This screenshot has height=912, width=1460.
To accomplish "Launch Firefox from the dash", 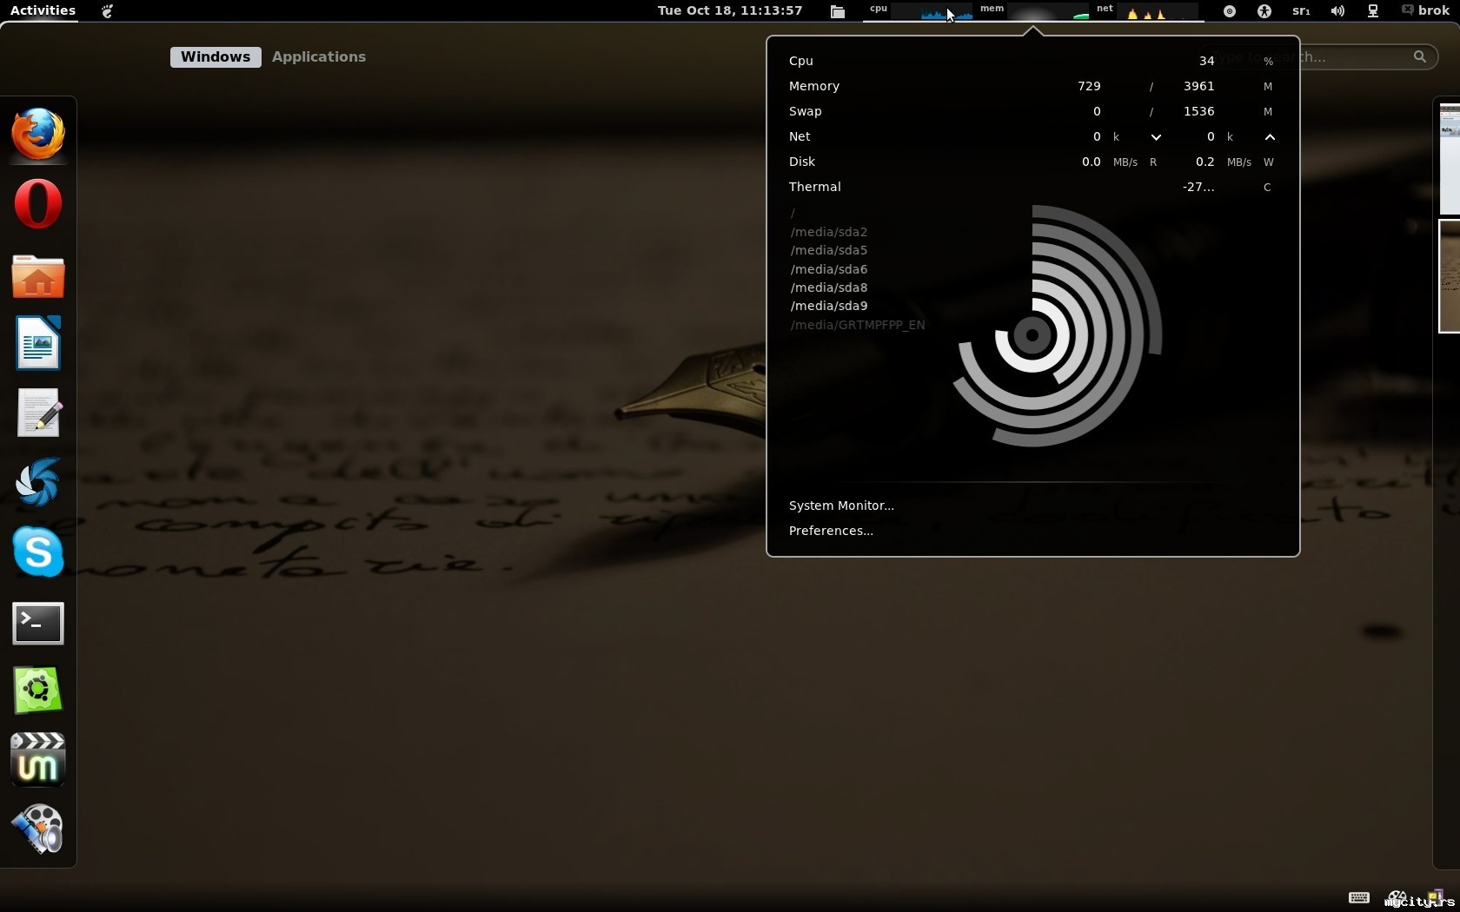I will [38, 135].
